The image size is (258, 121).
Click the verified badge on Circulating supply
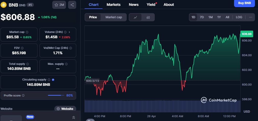pos(53,80)
